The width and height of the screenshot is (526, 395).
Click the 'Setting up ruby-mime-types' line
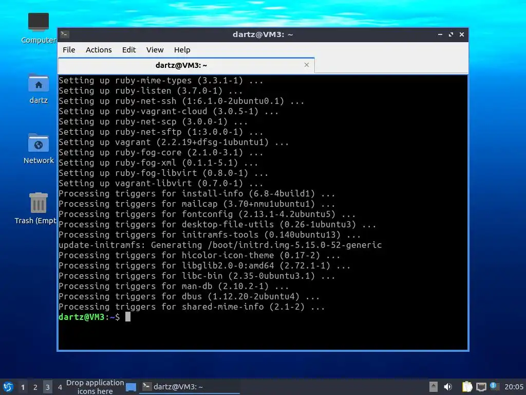[x=161, y=80]
